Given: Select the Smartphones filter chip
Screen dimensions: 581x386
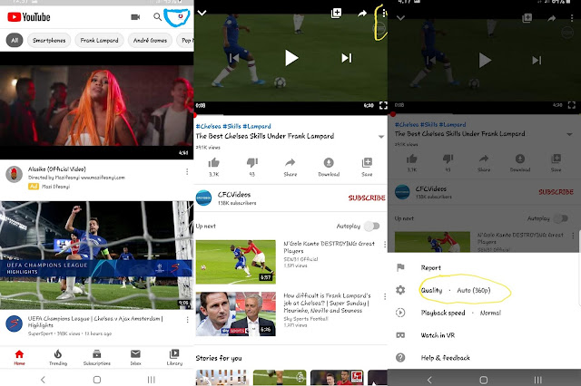Looking at the screenshot, I should [x=49, y=40].
